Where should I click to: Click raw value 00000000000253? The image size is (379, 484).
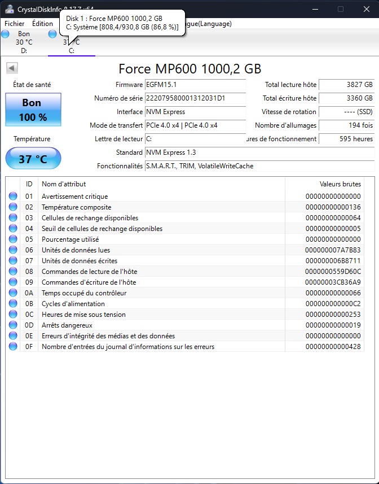pyautogui.click(x=333, y=315)
